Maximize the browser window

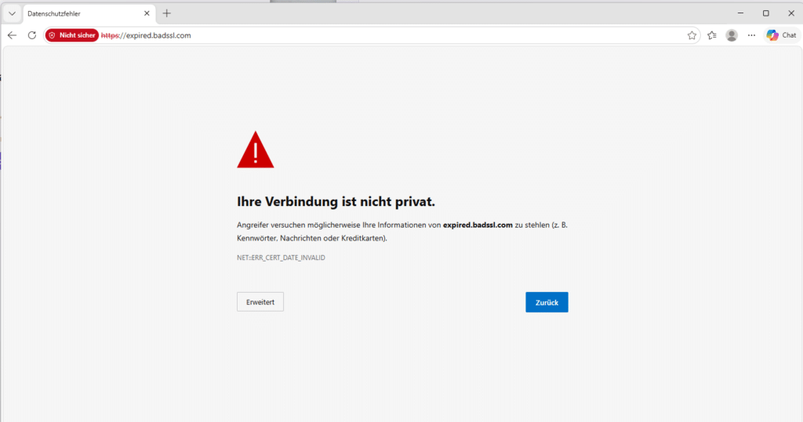point(765,13)
